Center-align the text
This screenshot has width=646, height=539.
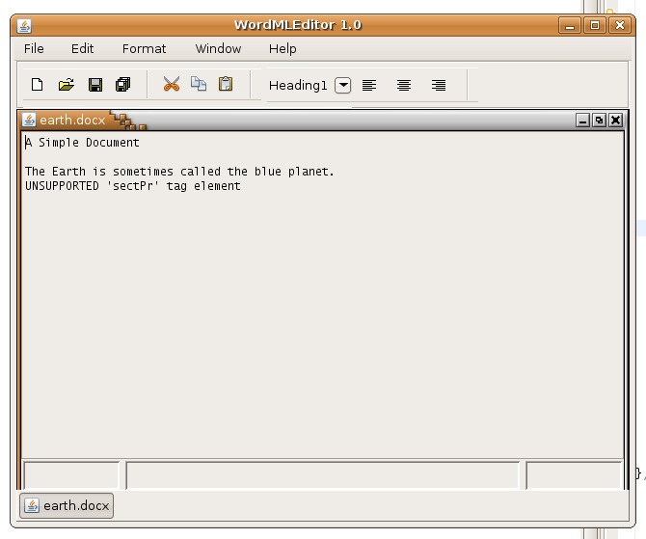(x=404, y=86)
